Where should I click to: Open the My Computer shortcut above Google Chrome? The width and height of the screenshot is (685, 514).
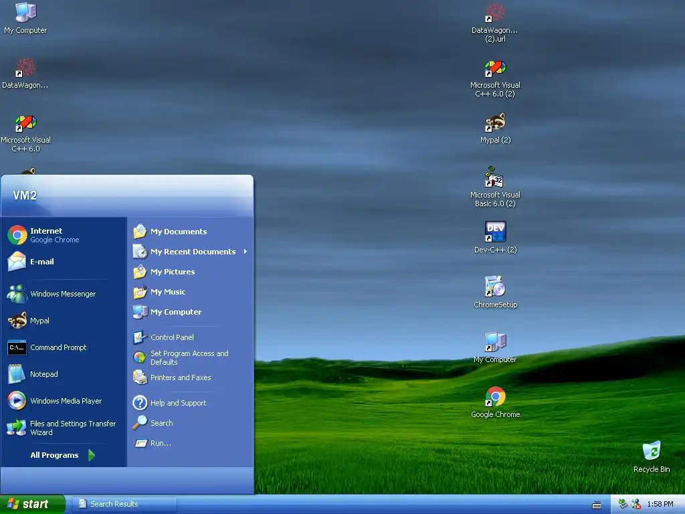[x=495, y=347]
